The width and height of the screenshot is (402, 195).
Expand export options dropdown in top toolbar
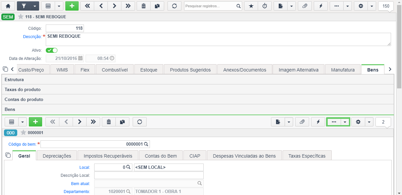pyautogui.click(x=291, y=6)
